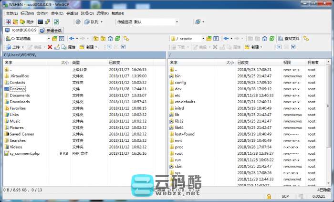Screen dimensions: 334x202
Task: Refresh the remote panel
Action: click(272, 39)
